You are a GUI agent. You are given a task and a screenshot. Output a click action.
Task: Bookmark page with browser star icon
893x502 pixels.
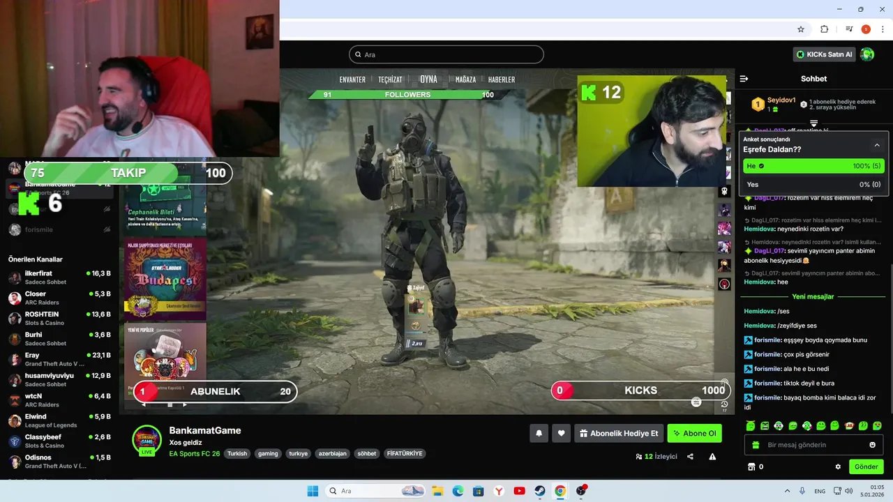801,29
